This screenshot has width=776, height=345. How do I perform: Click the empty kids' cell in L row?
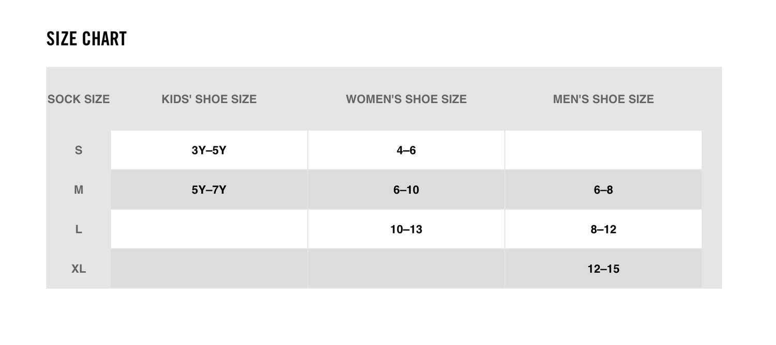209,229
